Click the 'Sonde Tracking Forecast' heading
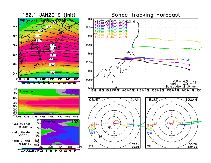The height and width of the screenshot is (163, 211). coord(146,15)
